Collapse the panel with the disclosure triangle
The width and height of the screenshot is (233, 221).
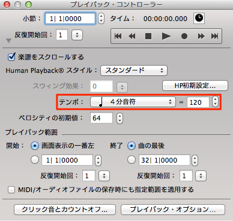(8, 41)
